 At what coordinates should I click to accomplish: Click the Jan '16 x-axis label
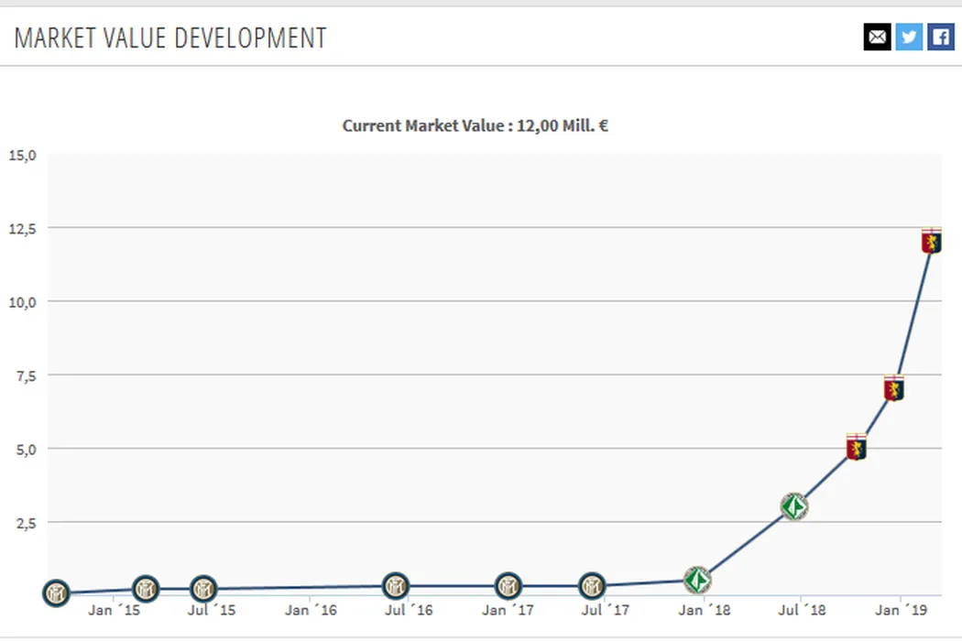[311, 610]
